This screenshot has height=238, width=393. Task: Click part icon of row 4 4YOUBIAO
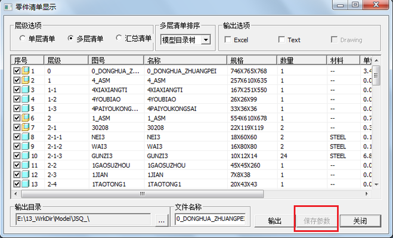25,99
